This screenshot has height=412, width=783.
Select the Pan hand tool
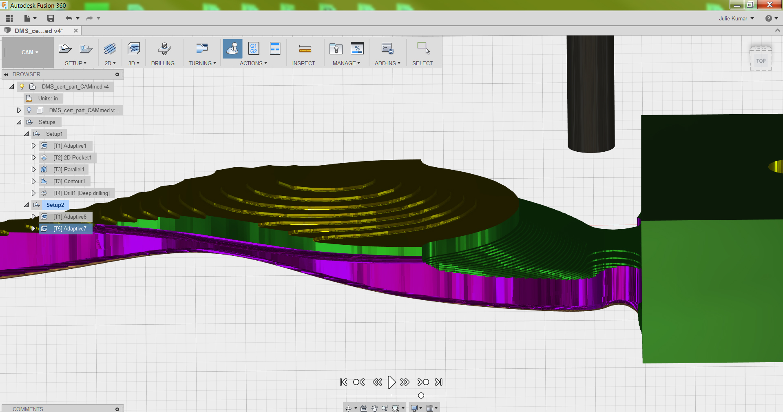coord(374,408)
